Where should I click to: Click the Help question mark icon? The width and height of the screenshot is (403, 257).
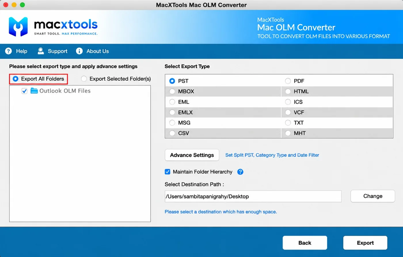9,51
